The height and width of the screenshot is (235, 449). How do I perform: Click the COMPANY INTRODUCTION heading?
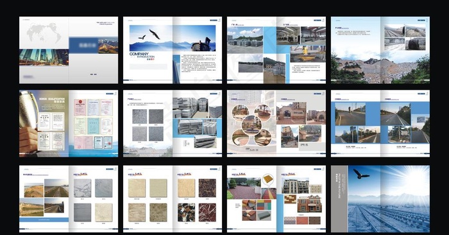(x=142, y=56)
